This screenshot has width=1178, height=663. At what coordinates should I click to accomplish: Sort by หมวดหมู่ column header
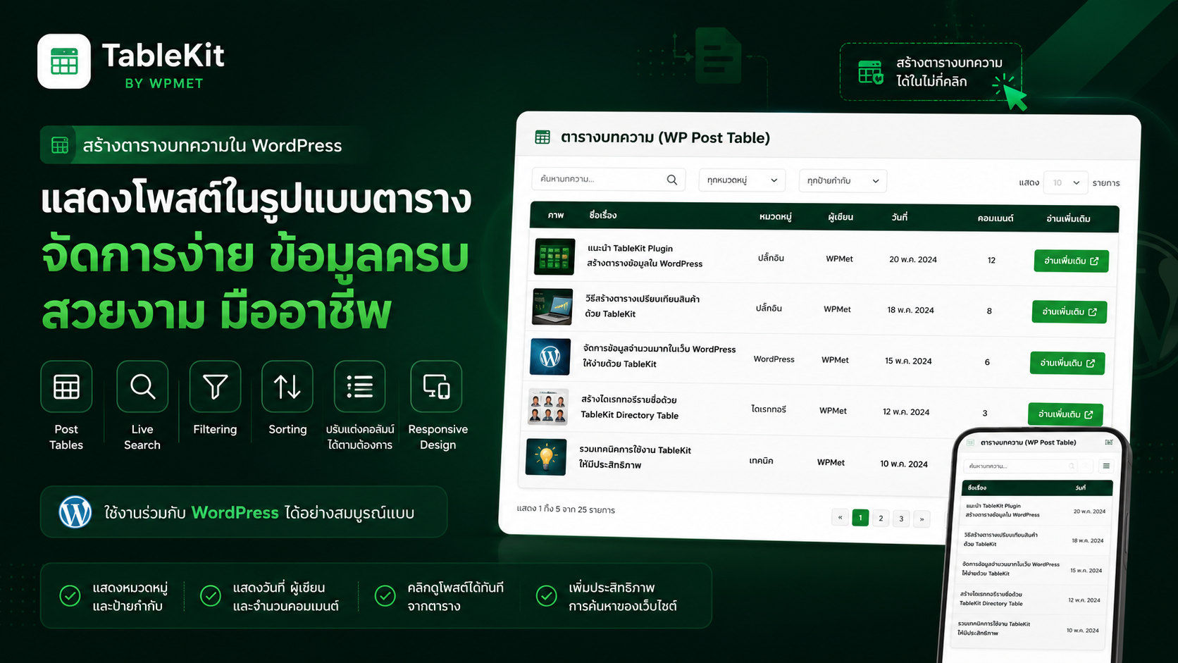point(776,217)
